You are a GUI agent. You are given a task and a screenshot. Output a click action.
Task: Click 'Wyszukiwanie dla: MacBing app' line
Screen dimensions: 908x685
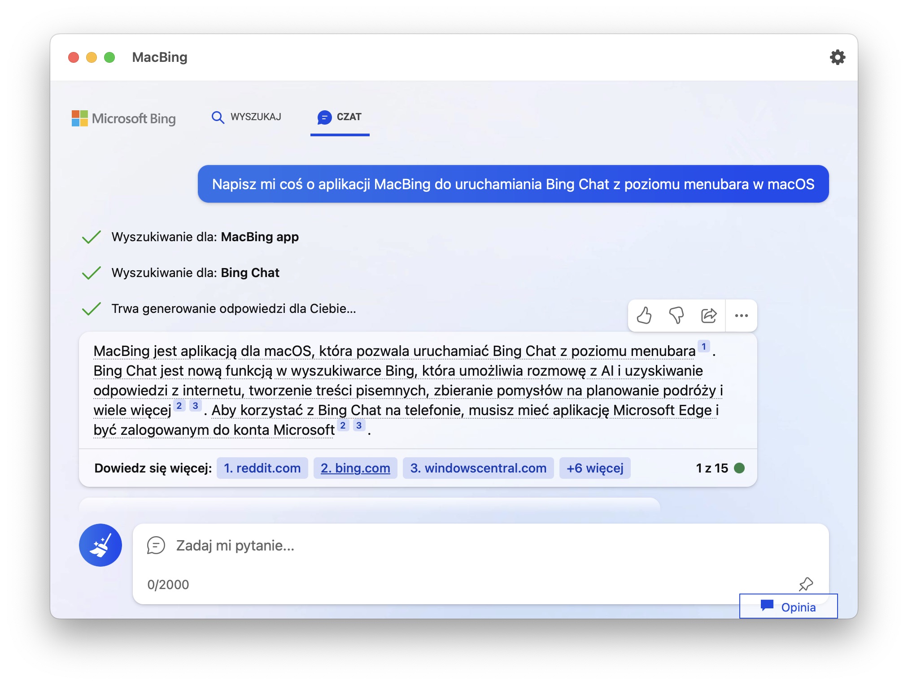click(x=205, y=237)
